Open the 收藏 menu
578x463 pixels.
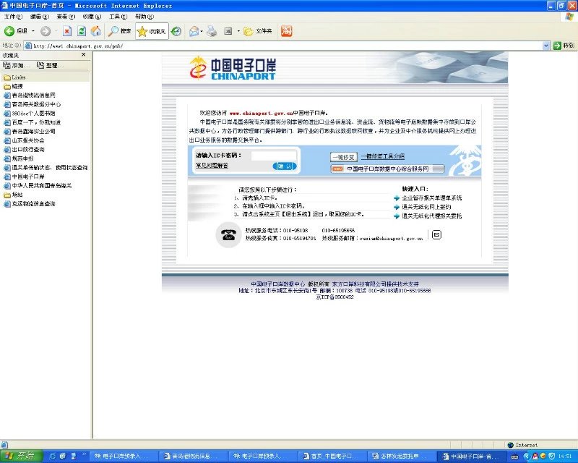[x=92, y=17]
